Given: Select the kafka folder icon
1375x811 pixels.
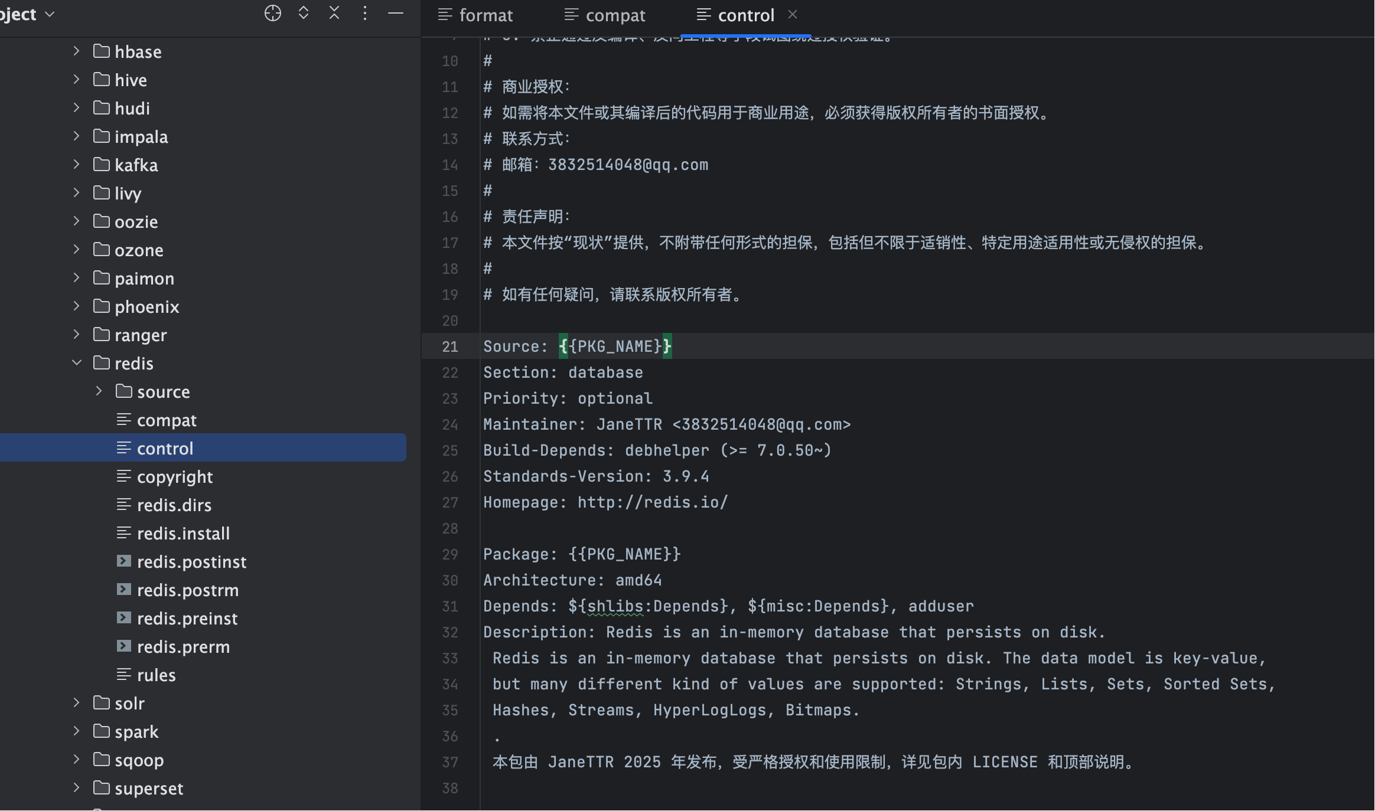Looking at the screenshot, I should click(x=102, y=165).
